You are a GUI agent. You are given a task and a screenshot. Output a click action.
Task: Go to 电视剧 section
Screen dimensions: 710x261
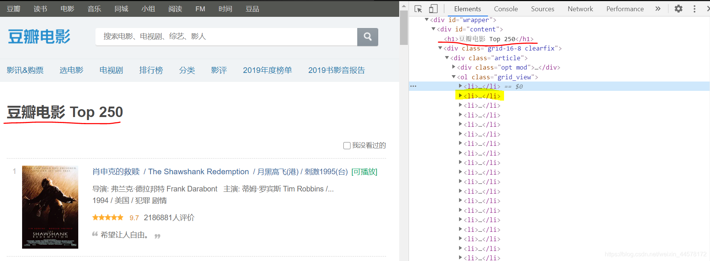[x=111, y=70]
